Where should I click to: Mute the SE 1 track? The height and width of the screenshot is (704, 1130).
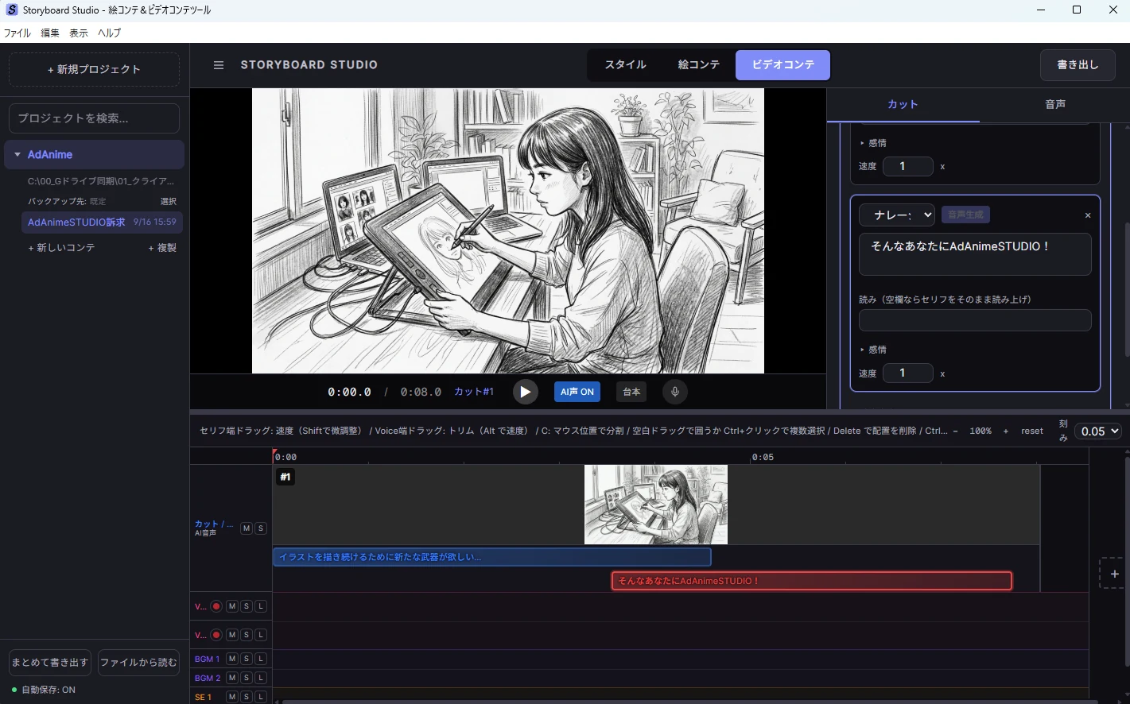tap(232, 697)
